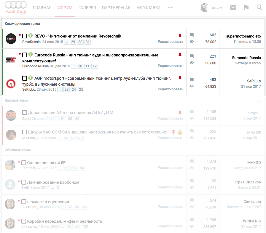Click the pin icon on REVO thread
This screenshot has height=233, width=266.
pyautogui.click(x=180, y=36)
